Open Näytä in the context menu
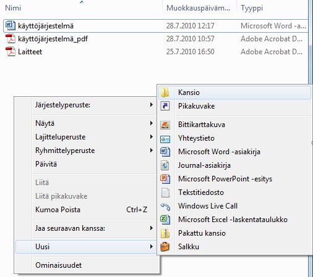313x277 pixels. coord(86,123)
